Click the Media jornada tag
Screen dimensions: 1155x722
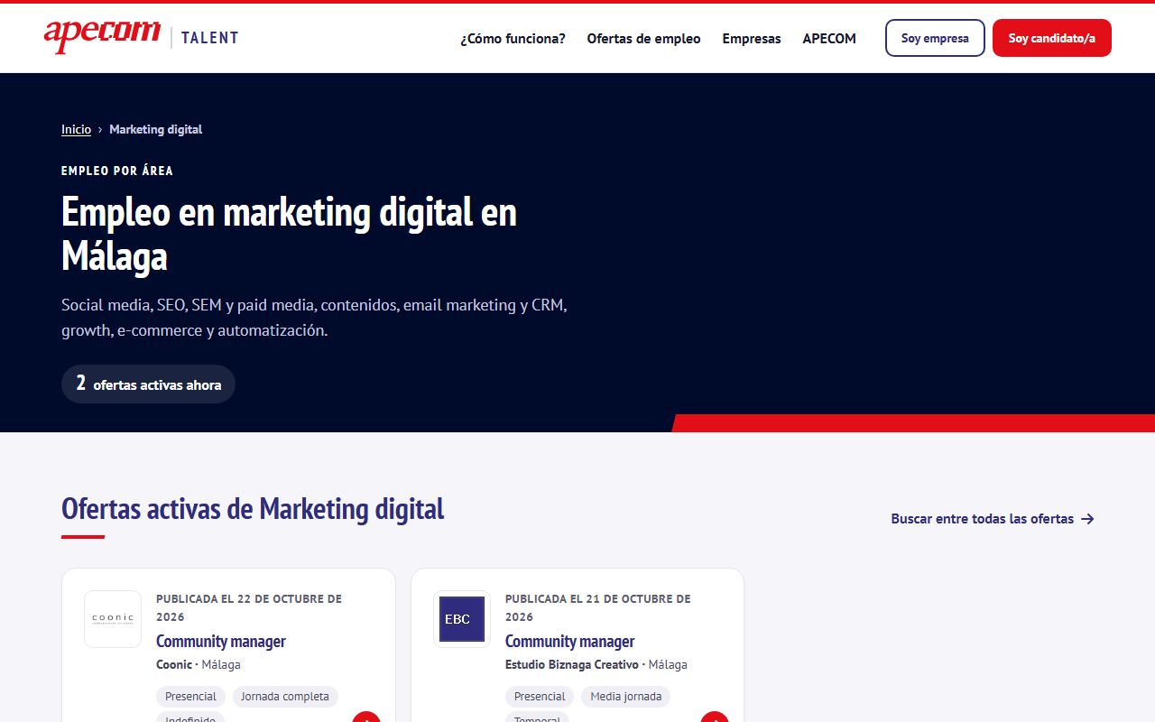pos(626,697)
